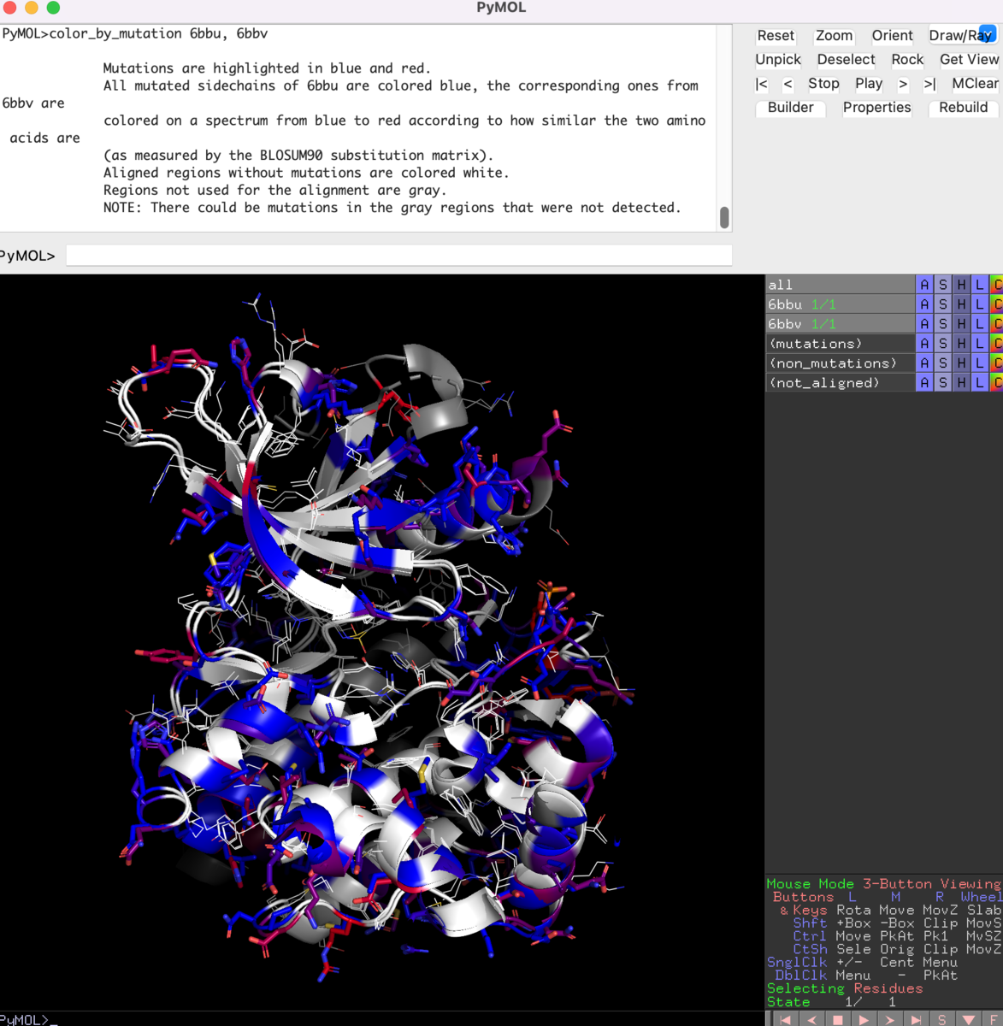
Task: Toggle visibility of 'all' objects
Action: coord(840,285)
